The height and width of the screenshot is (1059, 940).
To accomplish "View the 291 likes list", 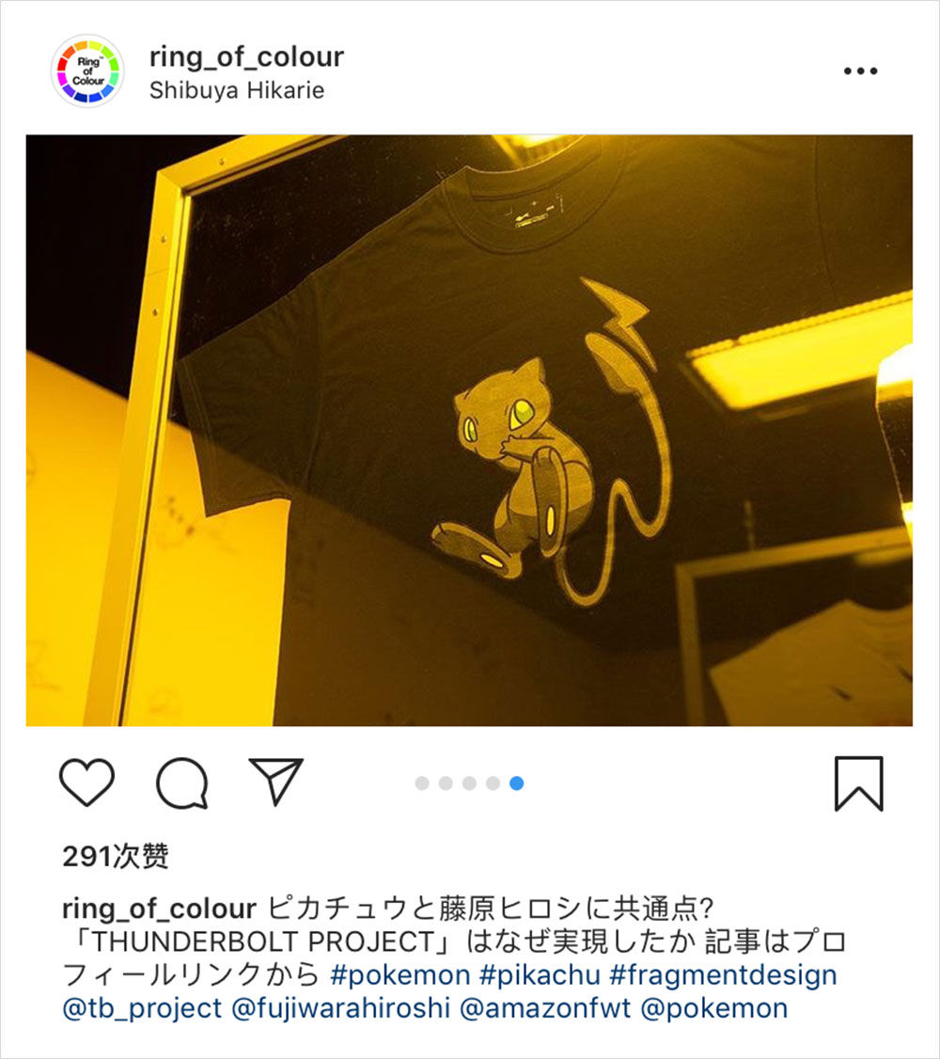I will point(116,857).
